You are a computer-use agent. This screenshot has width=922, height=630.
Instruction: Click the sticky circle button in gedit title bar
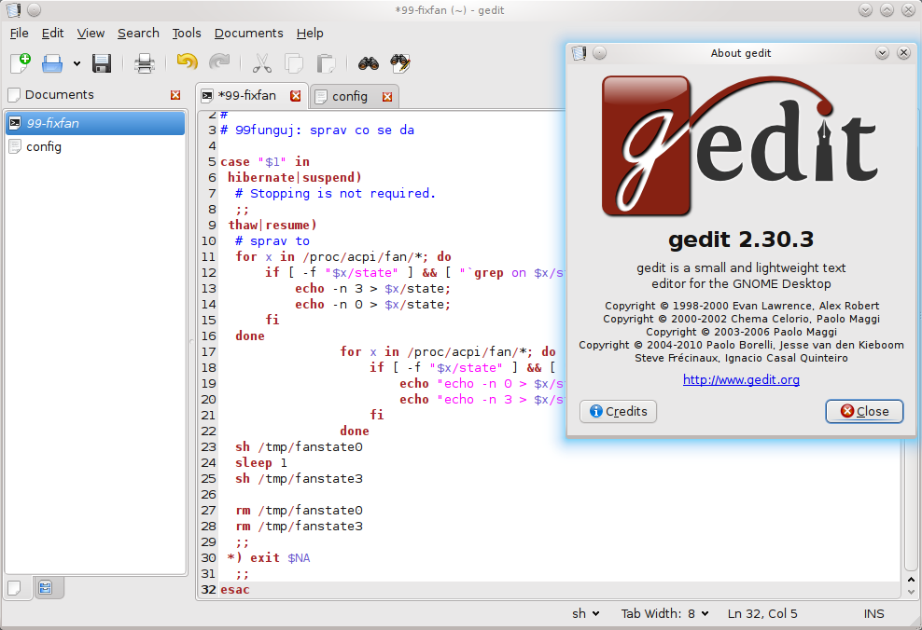[35, 10]
